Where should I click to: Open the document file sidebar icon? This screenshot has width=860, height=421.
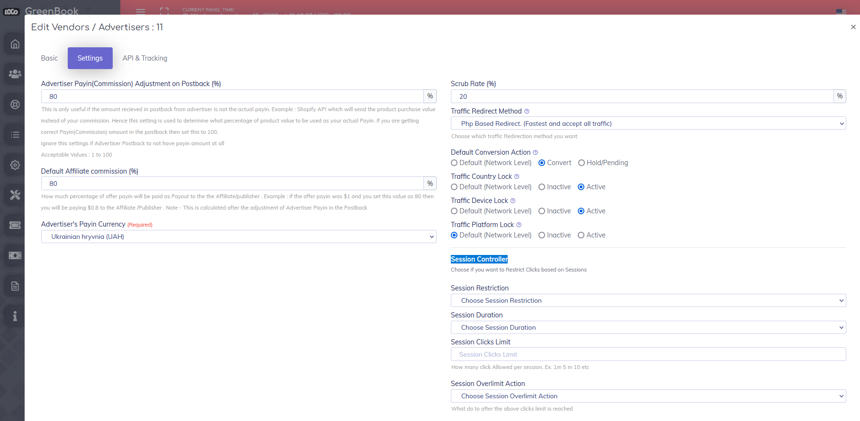[x=15, y=286]
